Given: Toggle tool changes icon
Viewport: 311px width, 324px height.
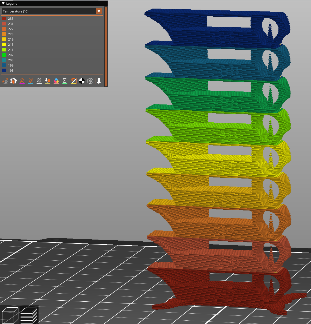Looking at the screenshot, I should tap(48, 81).
